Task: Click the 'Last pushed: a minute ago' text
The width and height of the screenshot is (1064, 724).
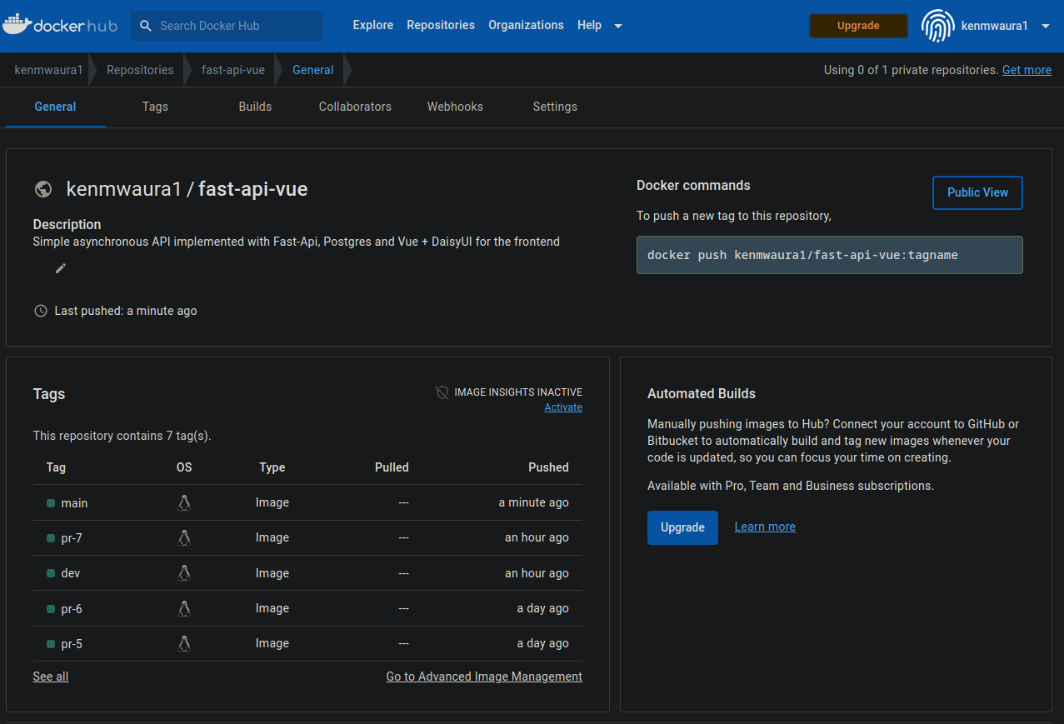Action: (x=126, y=311)
